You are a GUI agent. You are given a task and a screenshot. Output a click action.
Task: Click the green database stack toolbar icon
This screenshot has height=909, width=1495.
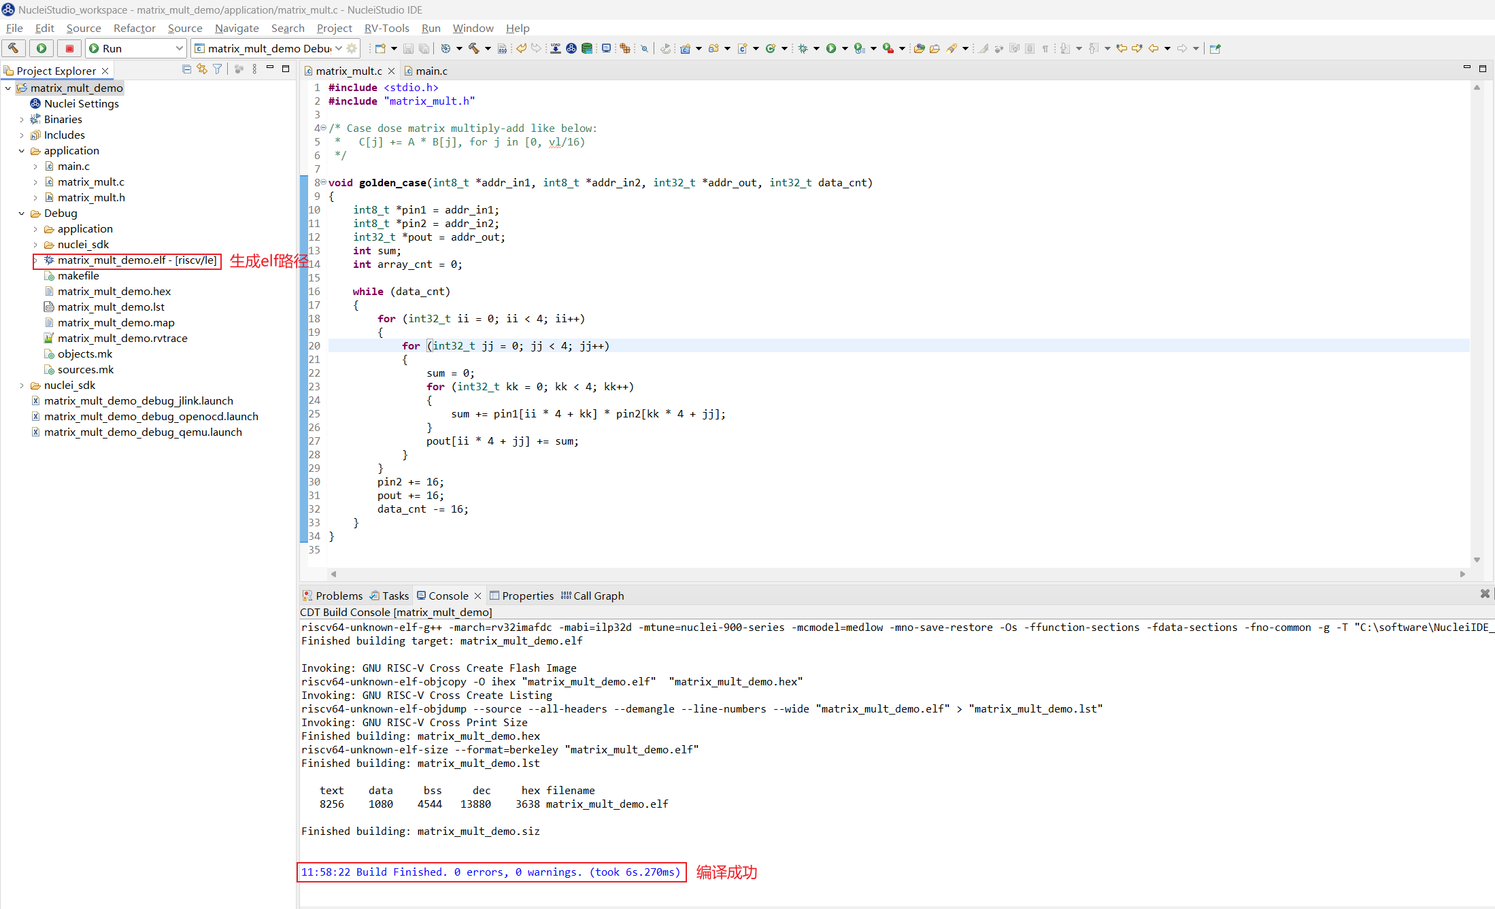586,48
